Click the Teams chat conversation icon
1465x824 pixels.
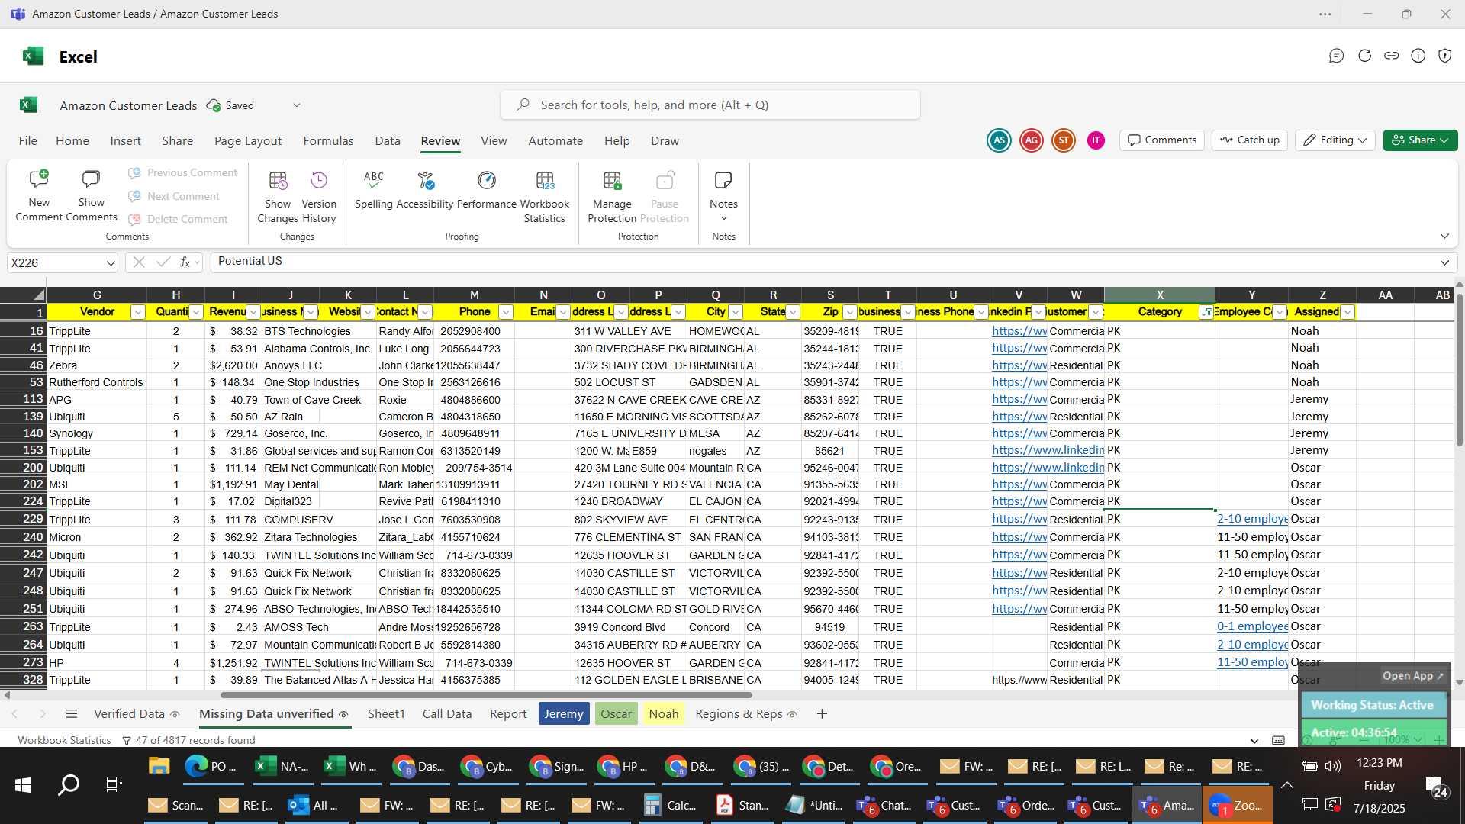click(1336, 56)
